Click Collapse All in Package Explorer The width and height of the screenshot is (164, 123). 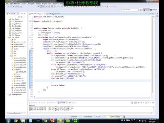click(x=19, y=17)
